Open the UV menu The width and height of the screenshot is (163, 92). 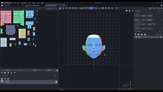30,3
